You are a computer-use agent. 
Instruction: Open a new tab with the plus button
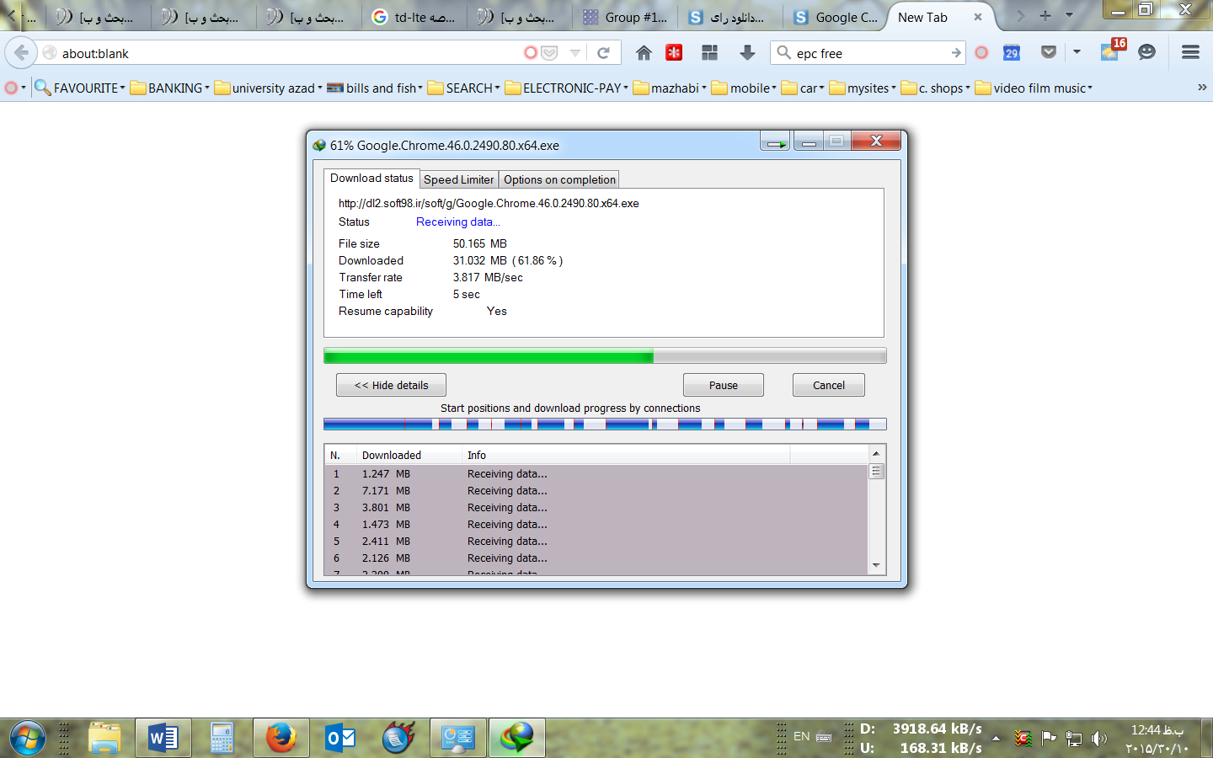(1045, 15)
